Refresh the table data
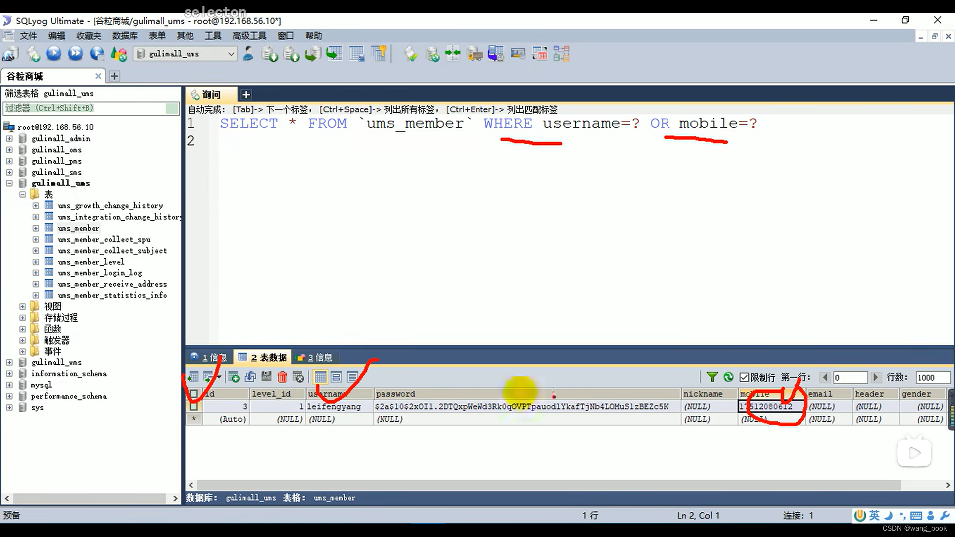 [729, 377]
